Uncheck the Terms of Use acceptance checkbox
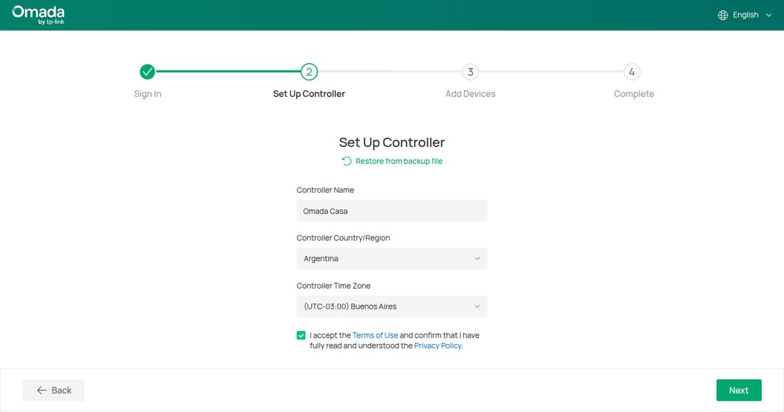This screenshot has height=412, width=784. click(x=301, y=336)
